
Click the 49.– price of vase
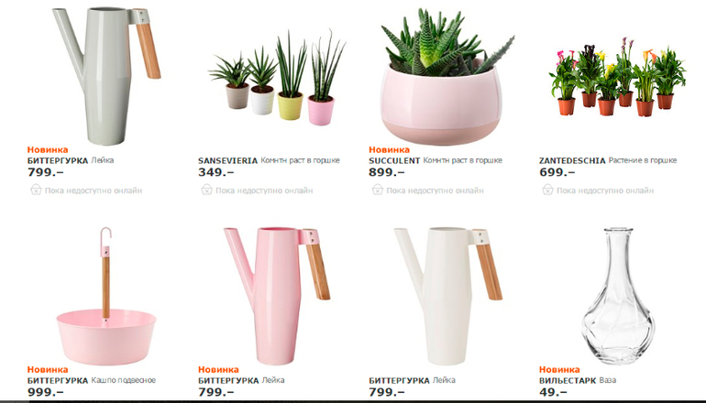coord(553,392)
